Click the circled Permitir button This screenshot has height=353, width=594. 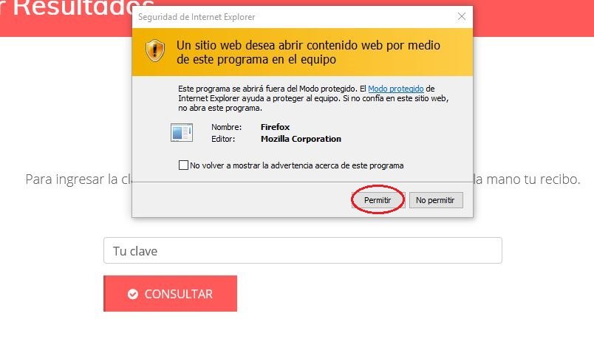[x=378, y=200]
